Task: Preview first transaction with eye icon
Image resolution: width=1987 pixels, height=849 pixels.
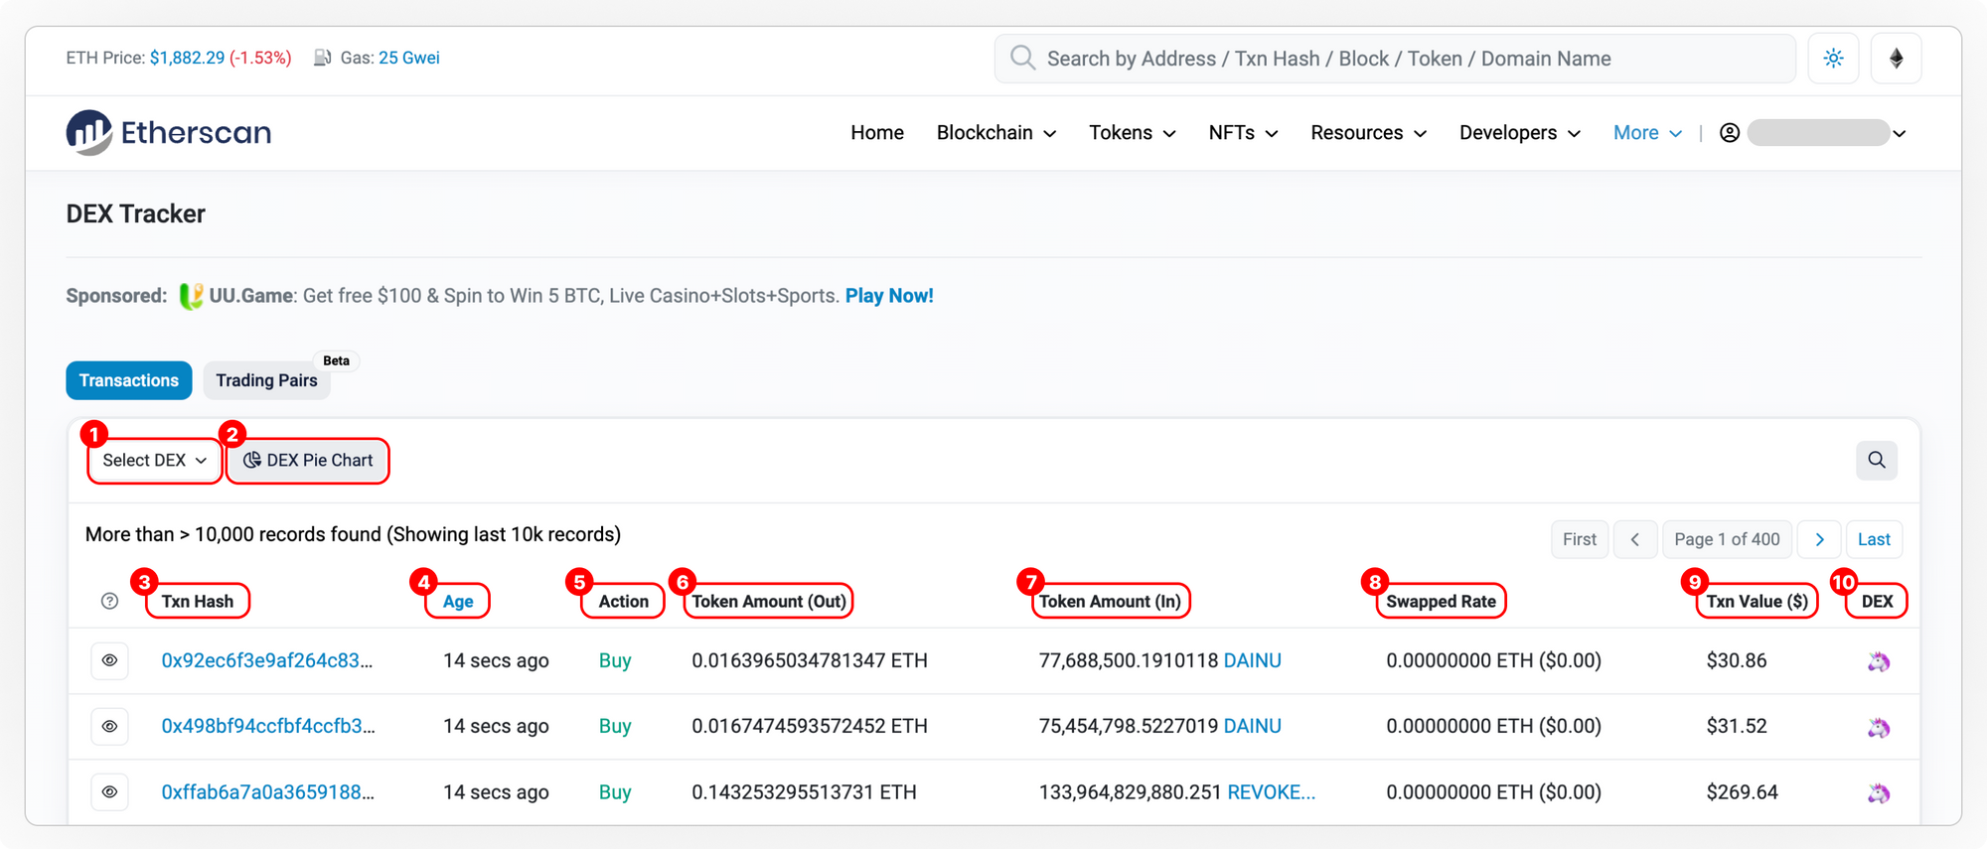Action: point(110,660)
